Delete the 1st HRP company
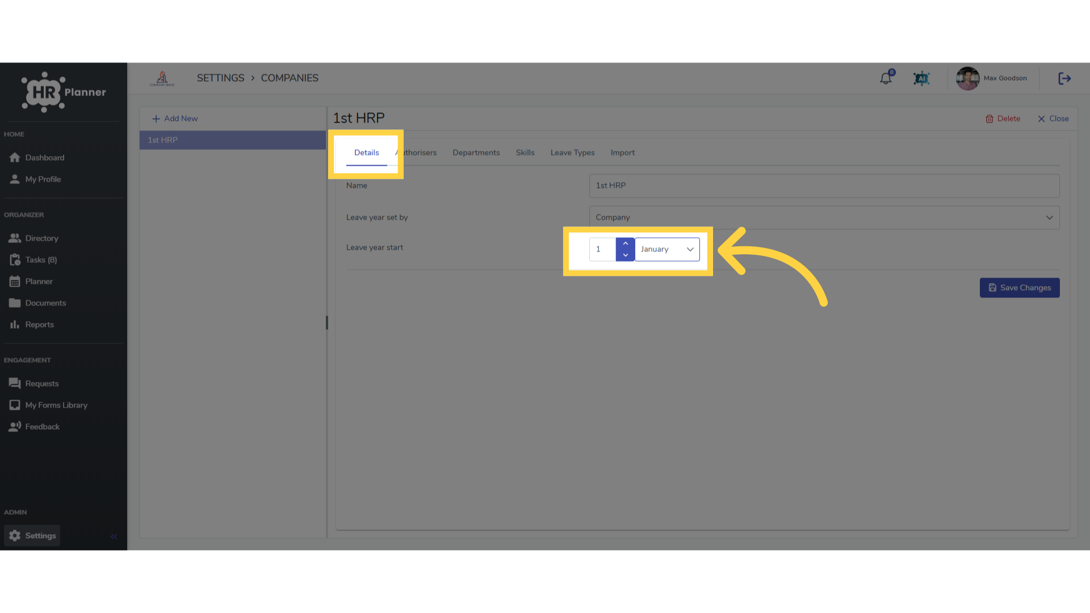1090x613 pixels. 1003,119
